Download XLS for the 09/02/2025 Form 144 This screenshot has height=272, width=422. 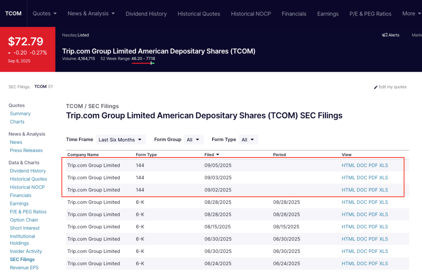[x=384, y=190]
